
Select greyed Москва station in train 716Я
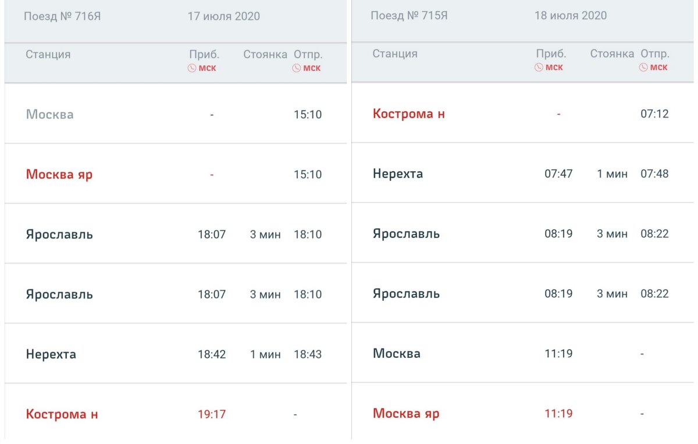tap(49, 115)
